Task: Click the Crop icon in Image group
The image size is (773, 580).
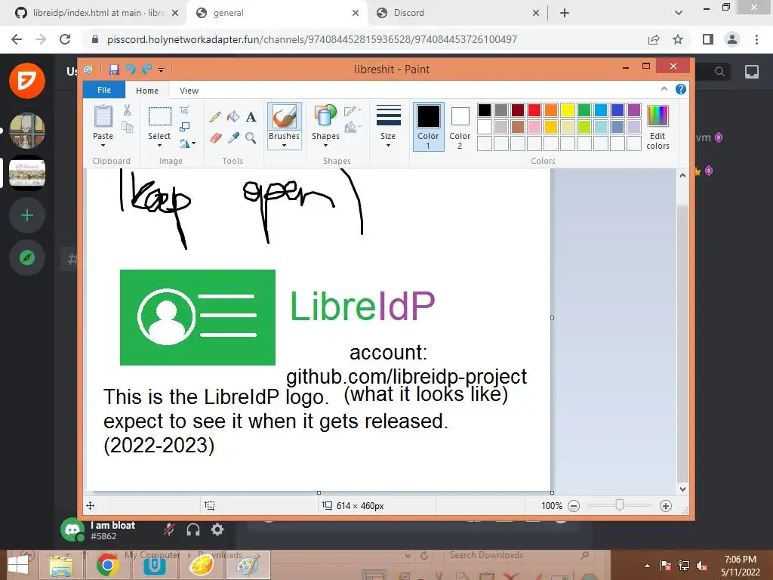Action: click(184, 110)
